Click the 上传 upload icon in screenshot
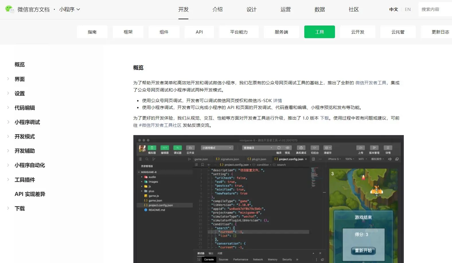 (x=361, y=148)
